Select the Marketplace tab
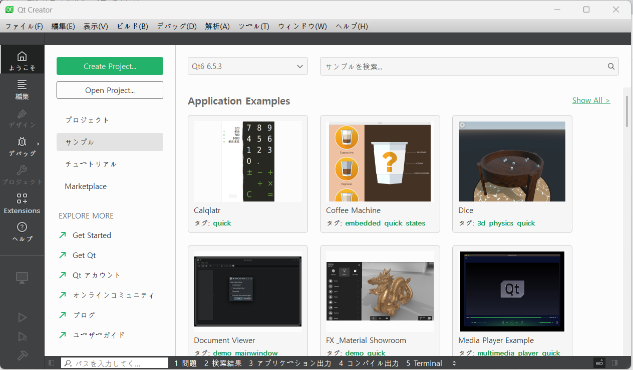 pos(110,186)
